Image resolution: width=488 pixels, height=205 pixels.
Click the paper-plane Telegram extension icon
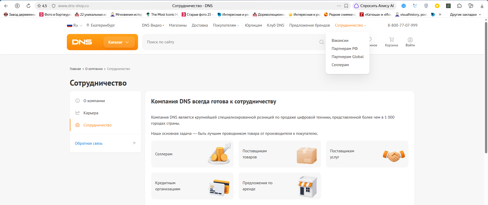click(x=415, y=6)
